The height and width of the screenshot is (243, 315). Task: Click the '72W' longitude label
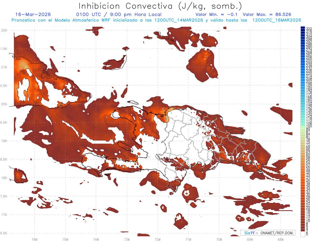pyautogui.click(x=157, y=239)
